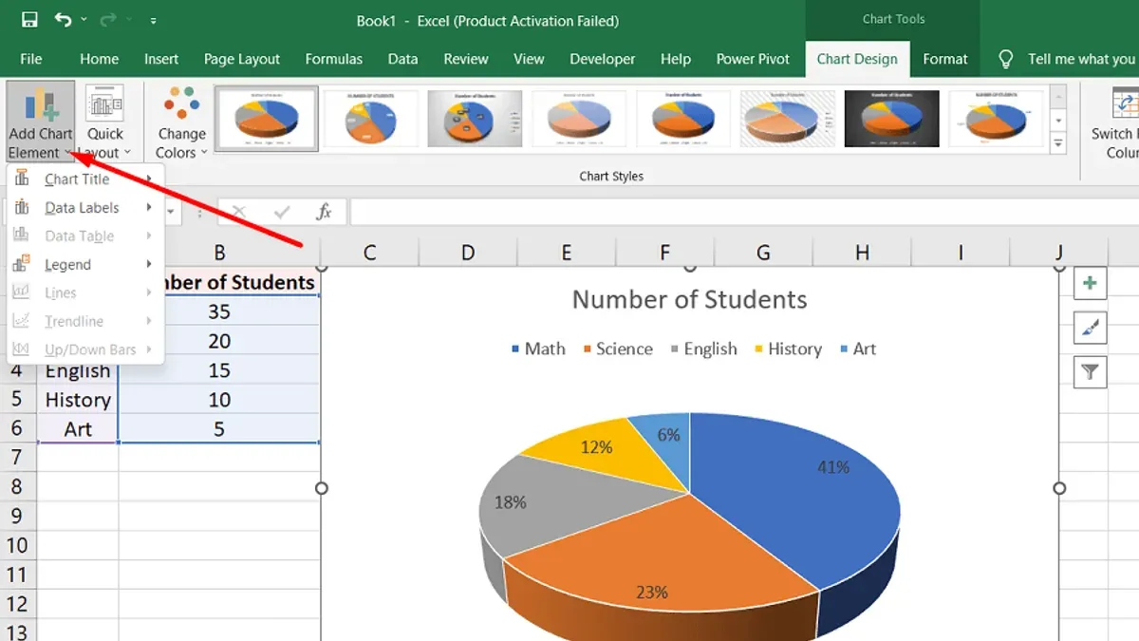Select row 8 header

(x=17, y=486)
